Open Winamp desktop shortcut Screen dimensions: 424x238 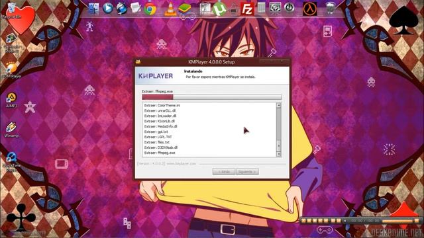coord(11,130)
